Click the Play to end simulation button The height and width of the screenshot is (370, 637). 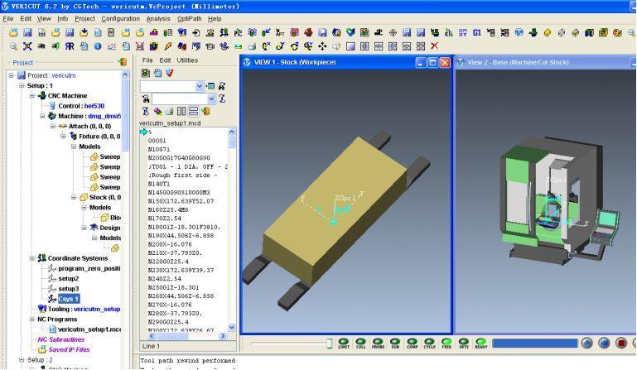(x=586, y=344)
